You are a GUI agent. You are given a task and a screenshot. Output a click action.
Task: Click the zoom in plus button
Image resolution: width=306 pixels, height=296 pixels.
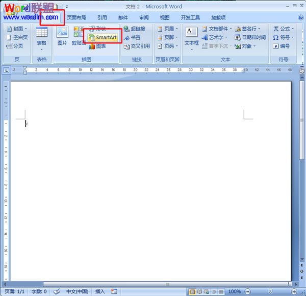point(294,292)
